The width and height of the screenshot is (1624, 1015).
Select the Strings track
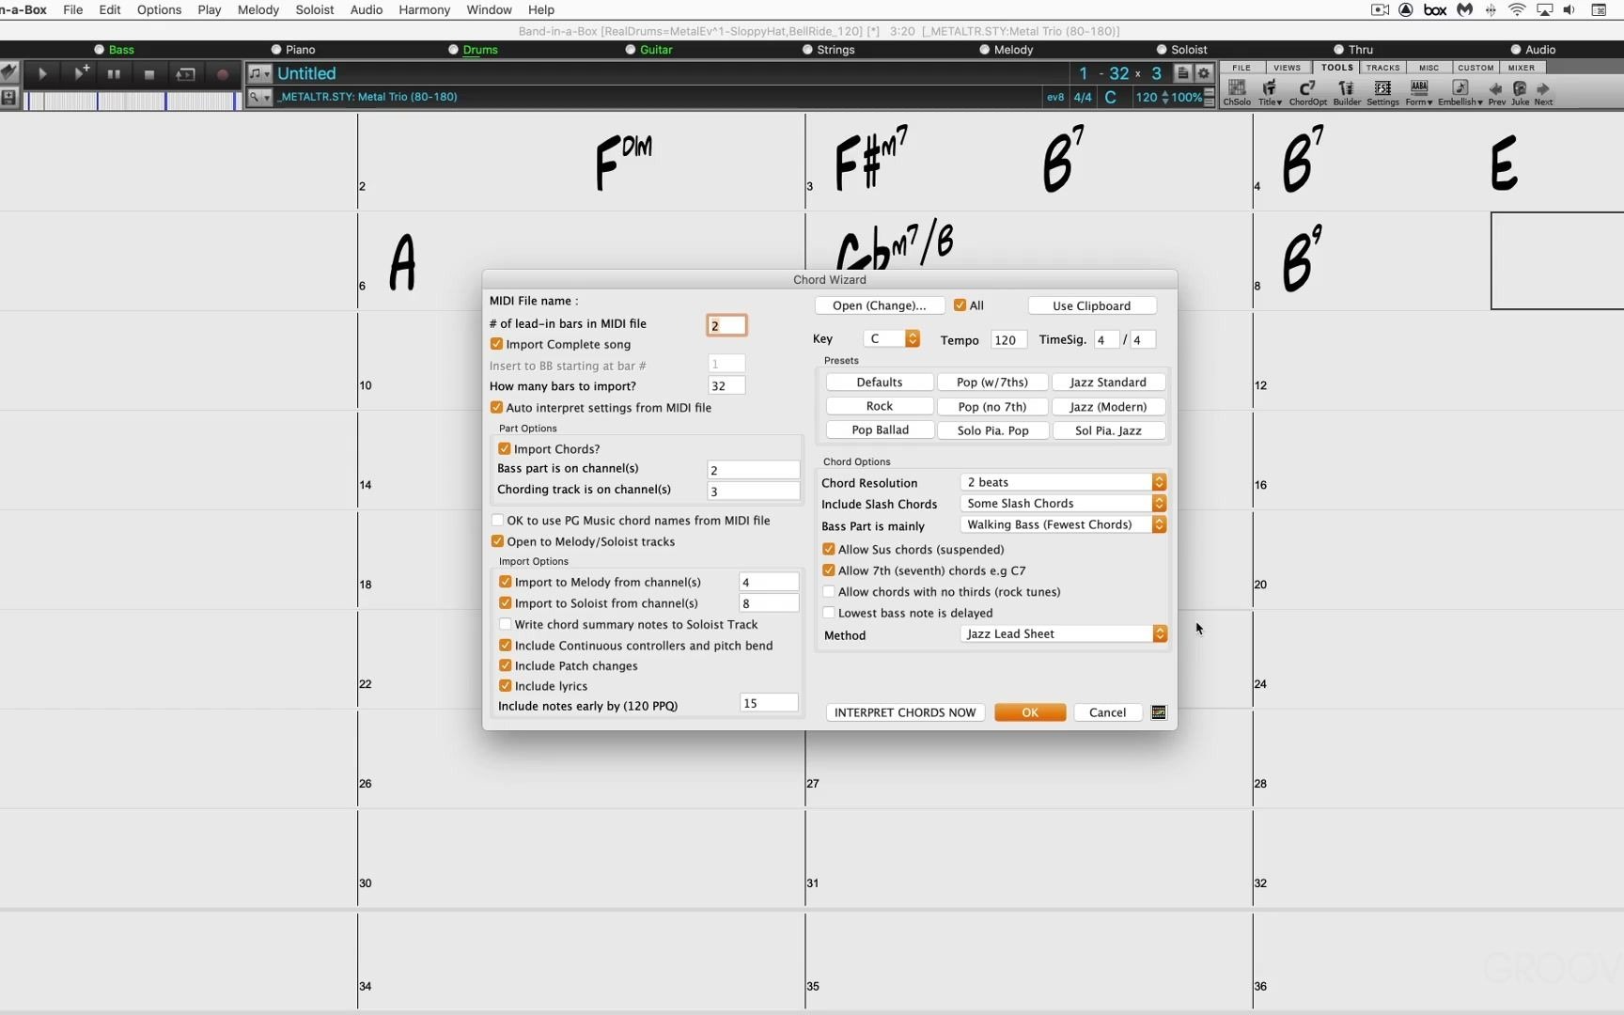[x=828, y=50]
